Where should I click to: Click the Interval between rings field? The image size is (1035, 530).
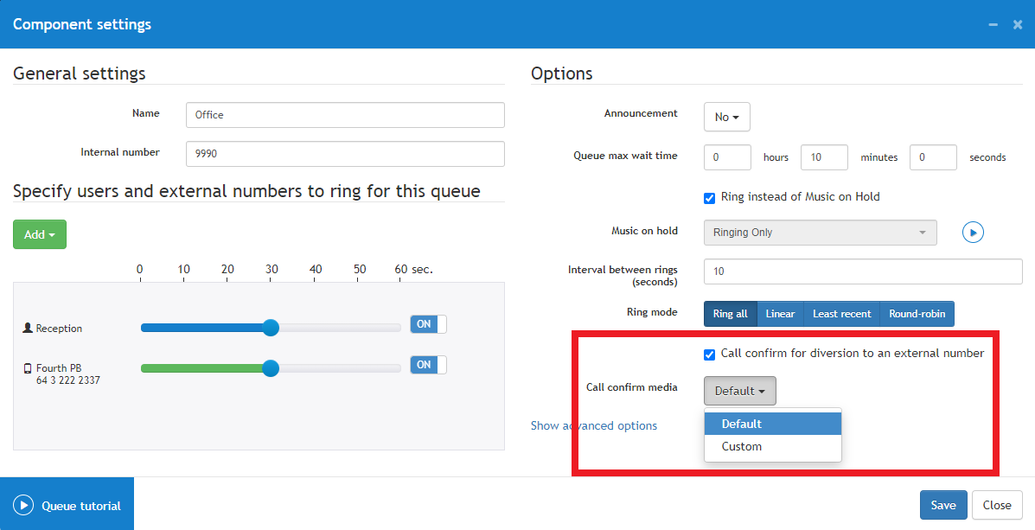click(863, 271)
